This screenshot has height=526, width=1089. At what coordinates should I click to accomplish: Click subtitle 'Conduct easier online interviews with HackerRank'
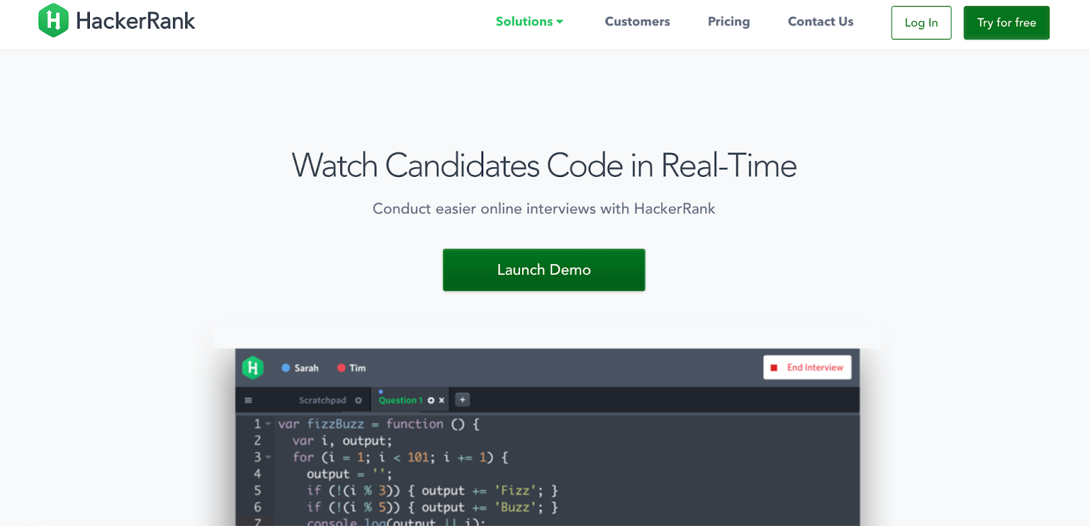point(544,209)
